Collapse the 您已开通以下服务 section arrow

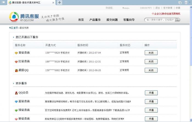tap(13, 37)
